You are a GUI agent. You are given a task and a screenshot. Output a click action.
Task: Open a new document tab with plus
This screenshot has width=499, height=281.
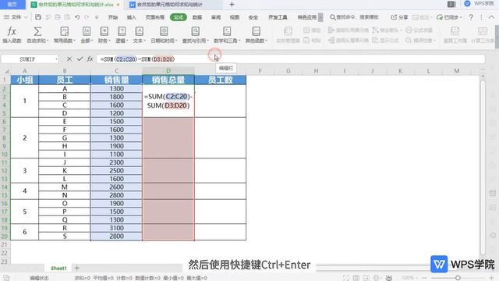pos(232,5)
